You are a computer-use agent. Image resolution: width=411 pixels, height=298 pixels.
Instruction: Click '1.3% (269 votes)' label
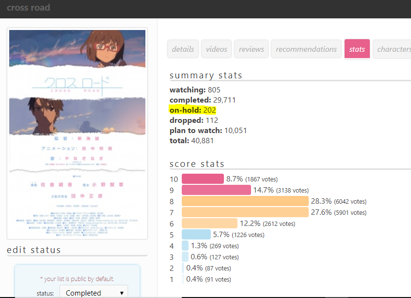215,246
